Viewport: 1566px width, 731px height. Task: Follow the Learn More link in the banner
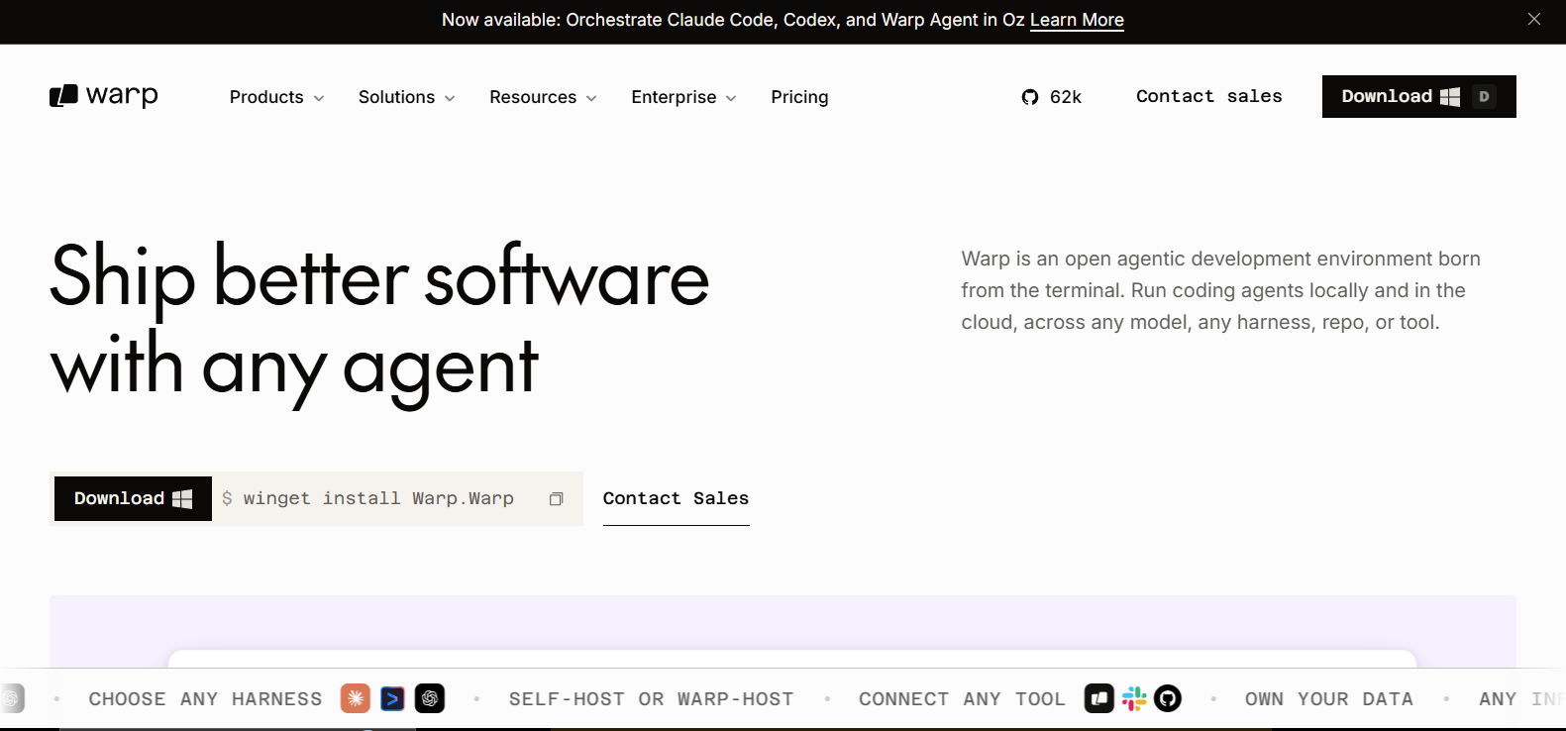(x=1077, y=20)
